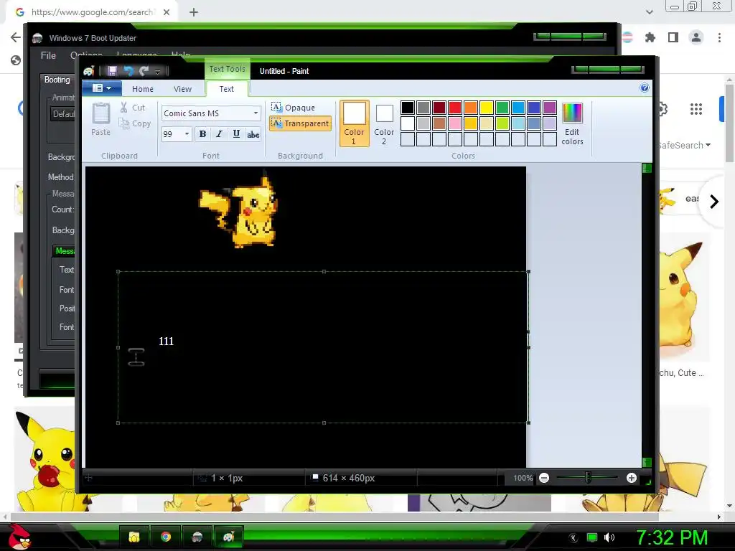The width and height of the screenshot is (735, 551).
Task: Expand the Quick Access Toolbar customize arrow
Action: [x=157, y=71]
